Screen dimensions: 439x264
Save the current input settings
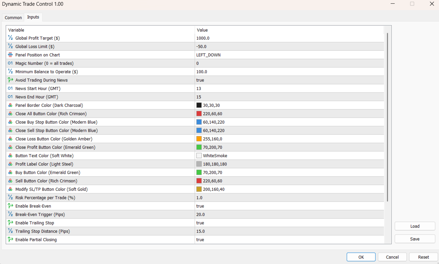[x=415, y=239]
